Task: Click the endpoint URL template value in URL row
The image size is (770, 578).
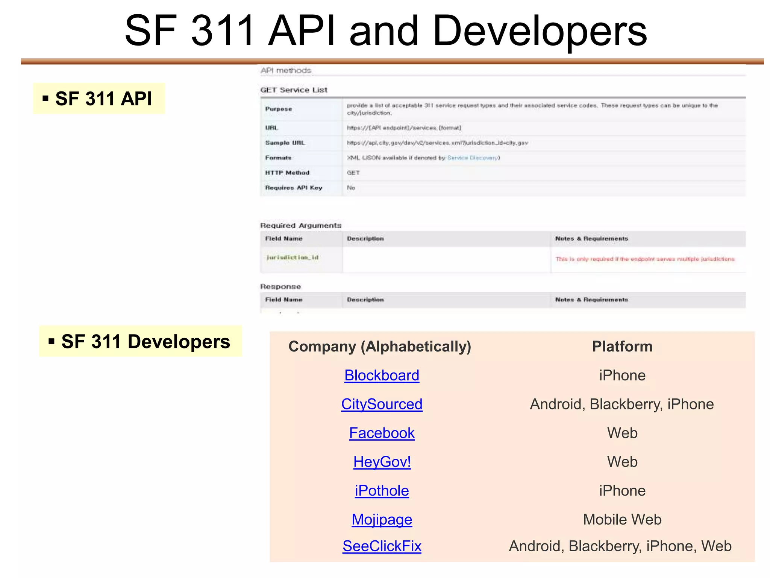Action: tap(404, 128)
